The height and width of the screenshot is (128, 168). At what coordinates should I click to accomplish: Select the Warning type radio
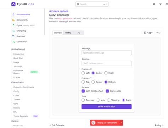[108, 100]
